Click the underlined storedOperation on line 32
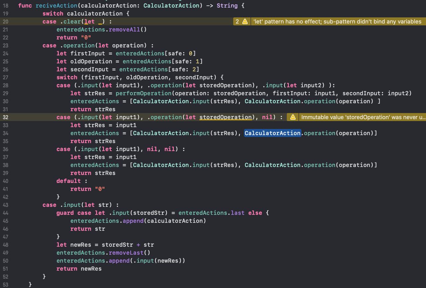The width and height of the screenshot is (426, 288). 225,117
